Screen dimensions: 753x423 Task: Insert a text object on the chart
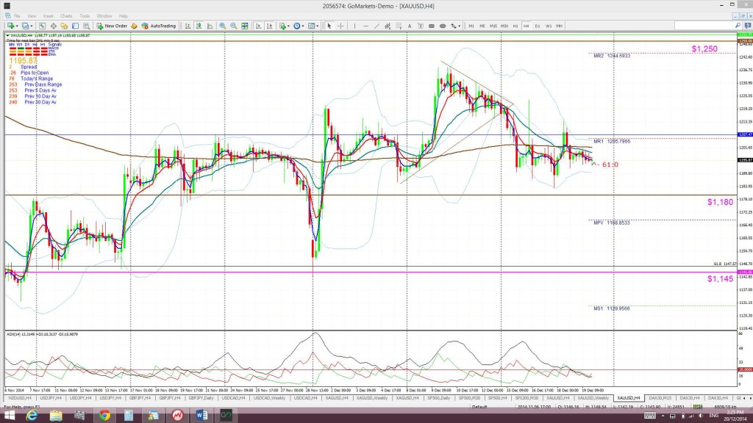410,26
